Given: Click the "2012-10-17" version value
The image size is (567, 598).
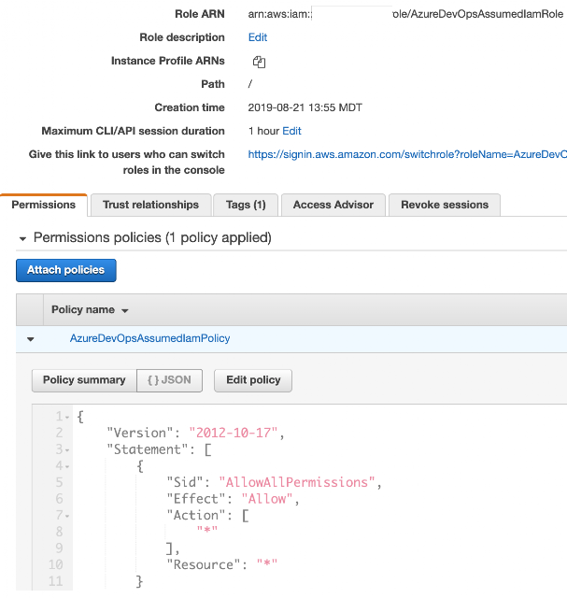Looking at the screenshot, I should click(x=233, y=433).
